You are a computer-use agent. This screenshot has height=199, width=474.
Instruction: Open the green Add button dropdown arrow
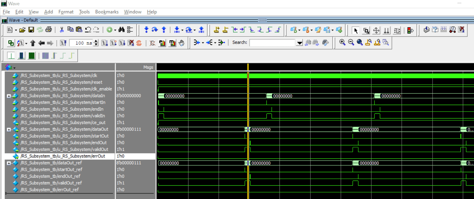coord(115,30)
